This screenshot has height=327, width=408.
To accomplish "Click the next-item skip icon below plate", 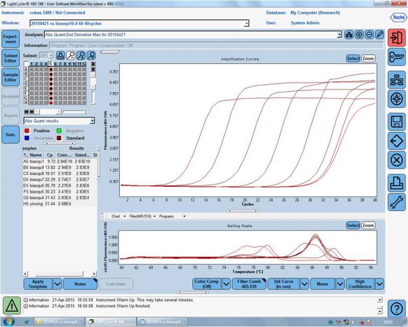I will (x=32, y=112).
